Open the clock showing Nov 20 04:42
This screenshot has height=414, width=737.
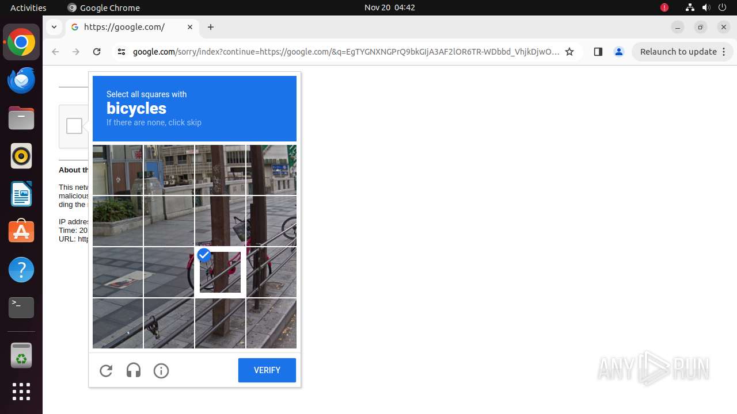tap(390, 7)
